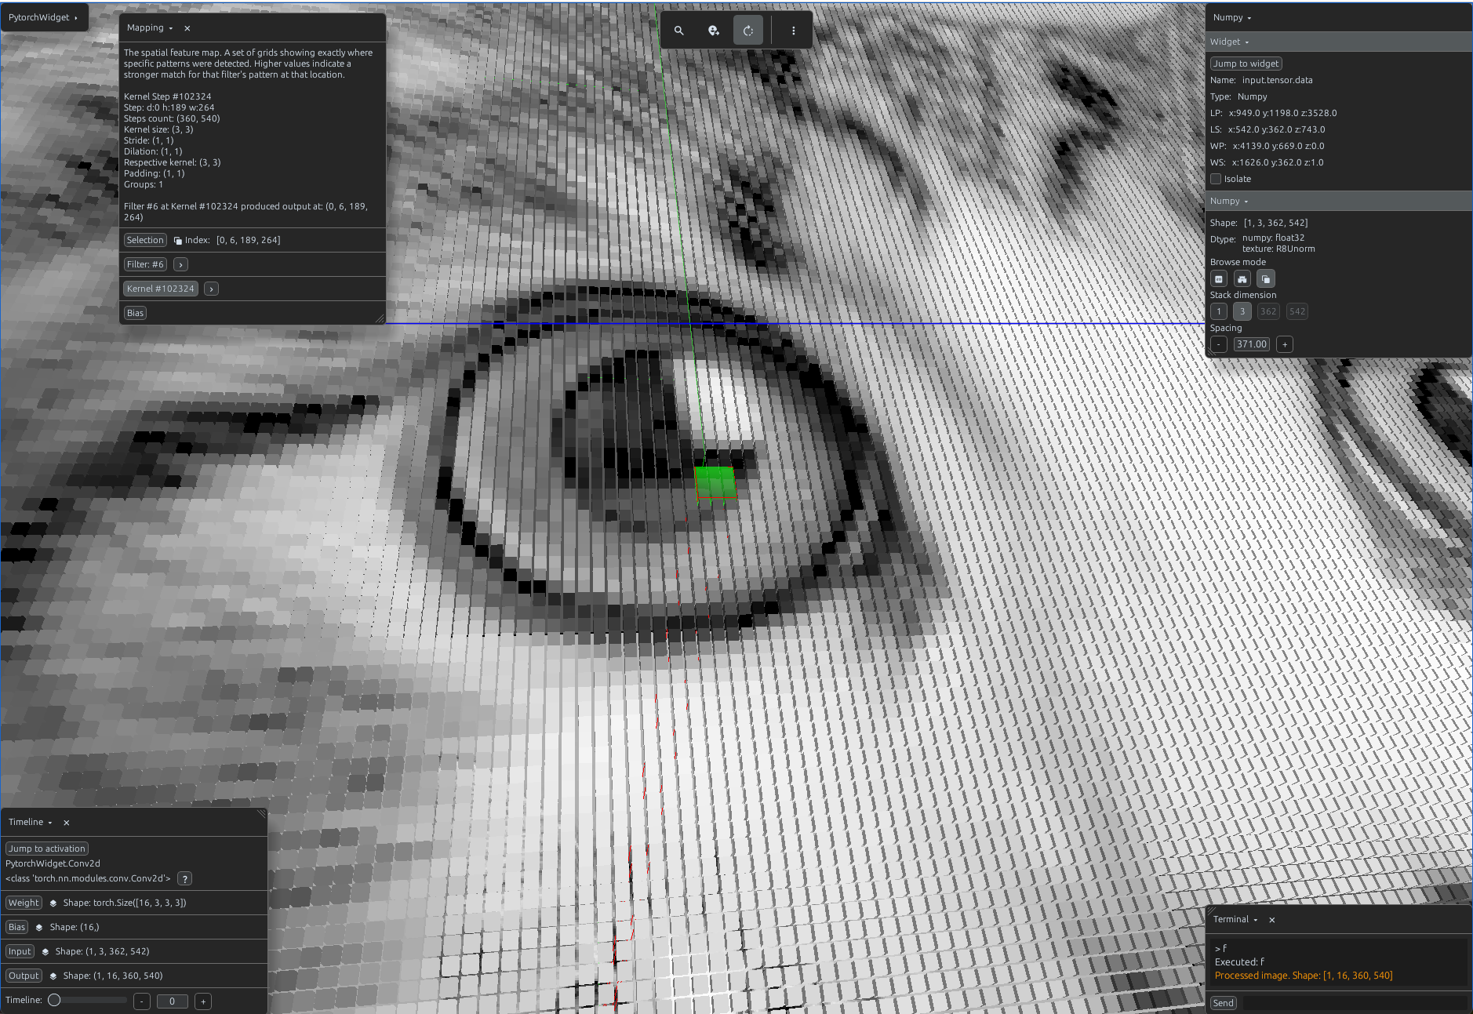Screen dimensions: 1473x1014
Task: Click the Kernel #102324 button
Action: click(161, 289)
